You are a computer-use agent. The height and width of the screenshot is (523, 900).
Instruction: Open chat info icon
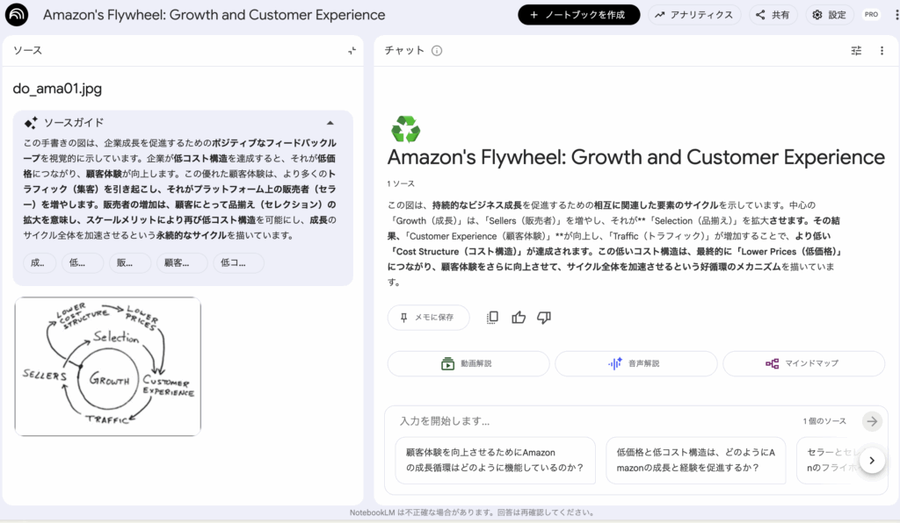coord(437,51)
